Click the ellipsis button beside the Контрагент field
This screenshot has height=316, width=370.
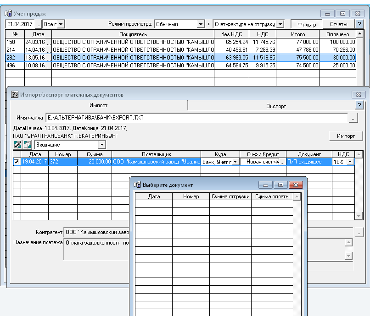[x=358, y=233]
